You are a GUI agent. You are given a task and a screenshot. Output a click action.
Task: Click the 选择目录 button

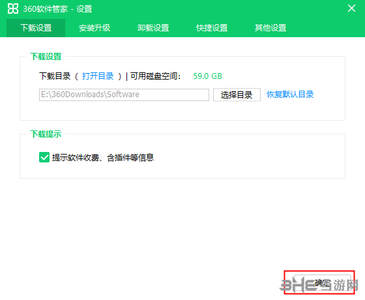(237, 95)
